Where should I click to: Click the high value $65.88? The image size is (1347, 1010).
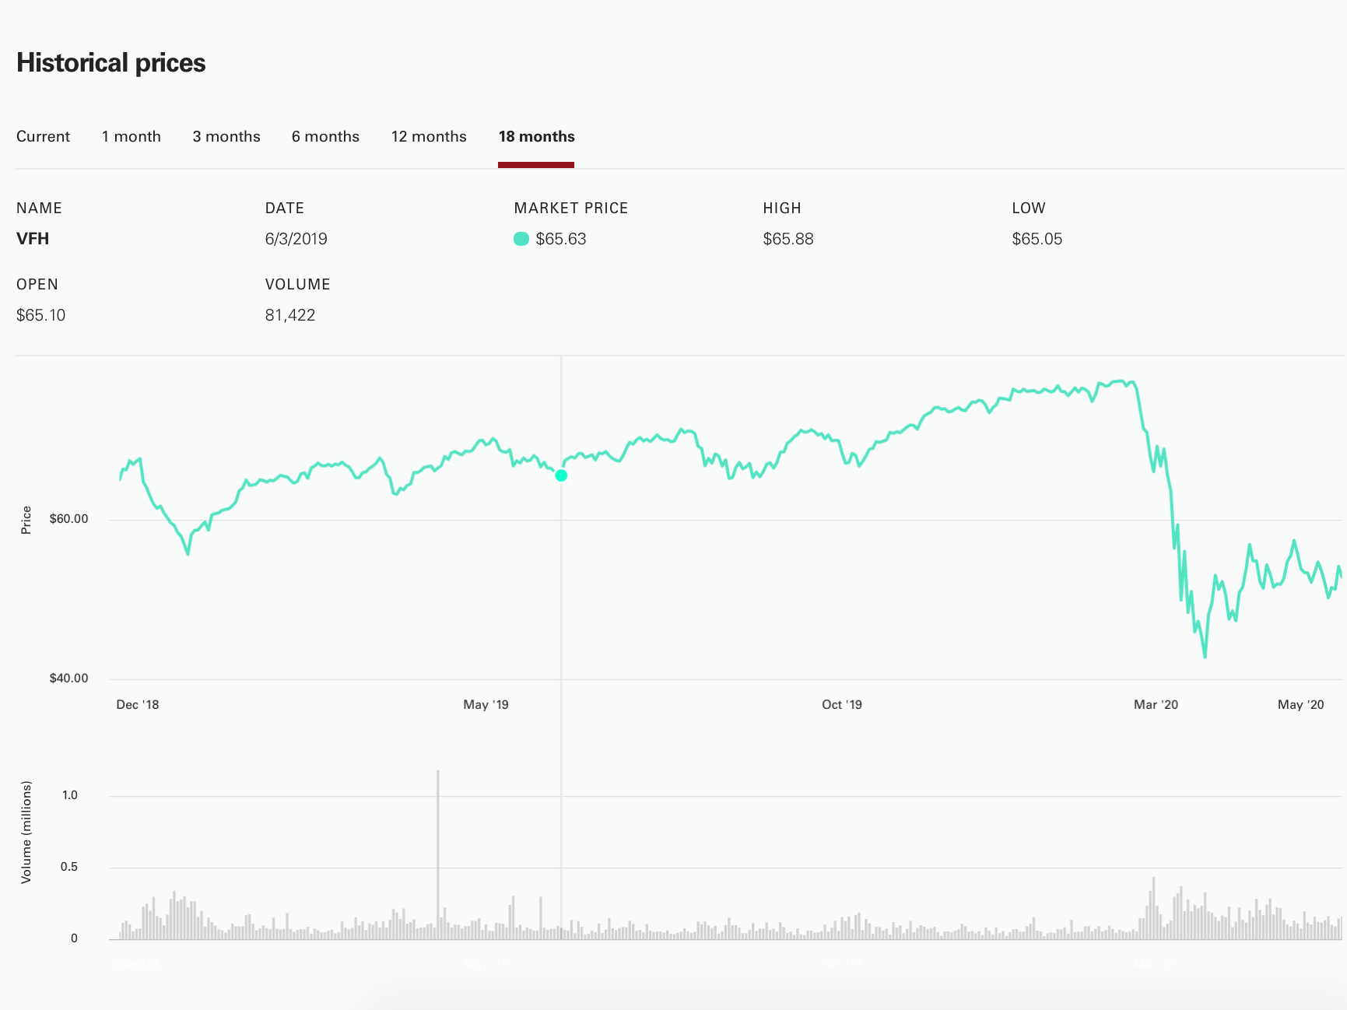tap(788, 239)
